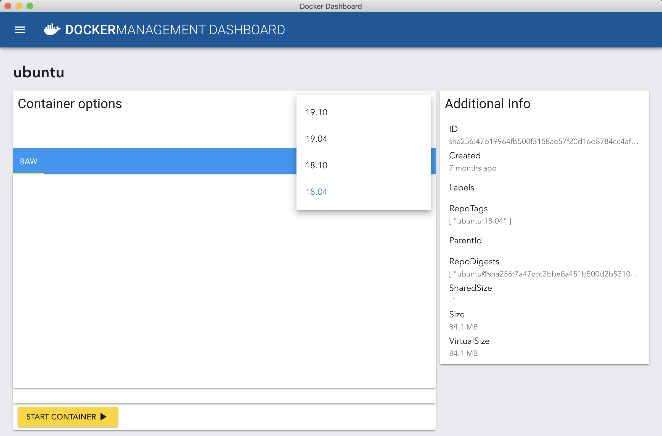662x436 pixels.
Task: Switch to the RAW tab
Action: (29, 161)
